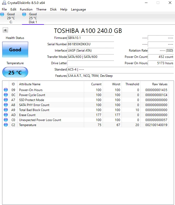This screenshot has height=205, width=175.
Task: Click the Good health status button
Action: [x=15, y=49]
